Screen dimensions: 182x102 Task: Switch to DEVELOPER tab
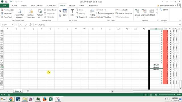(x=93, y=6)
